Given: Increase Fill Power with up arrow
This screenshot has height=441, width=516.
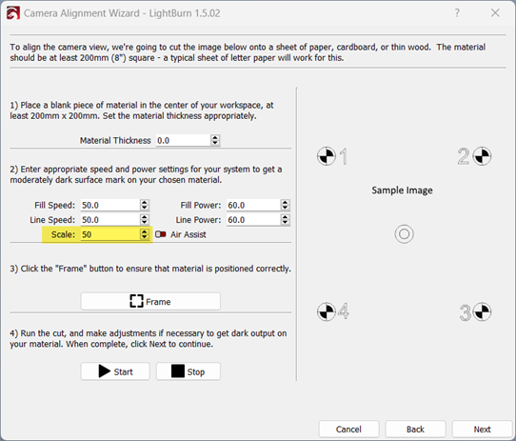Looking at the screenshot, I should pos(285,202).
